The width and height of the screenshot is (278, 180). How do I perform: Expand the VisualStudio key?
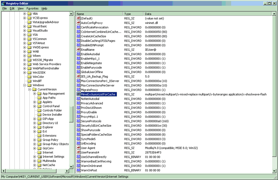click(x=25, y=31)
